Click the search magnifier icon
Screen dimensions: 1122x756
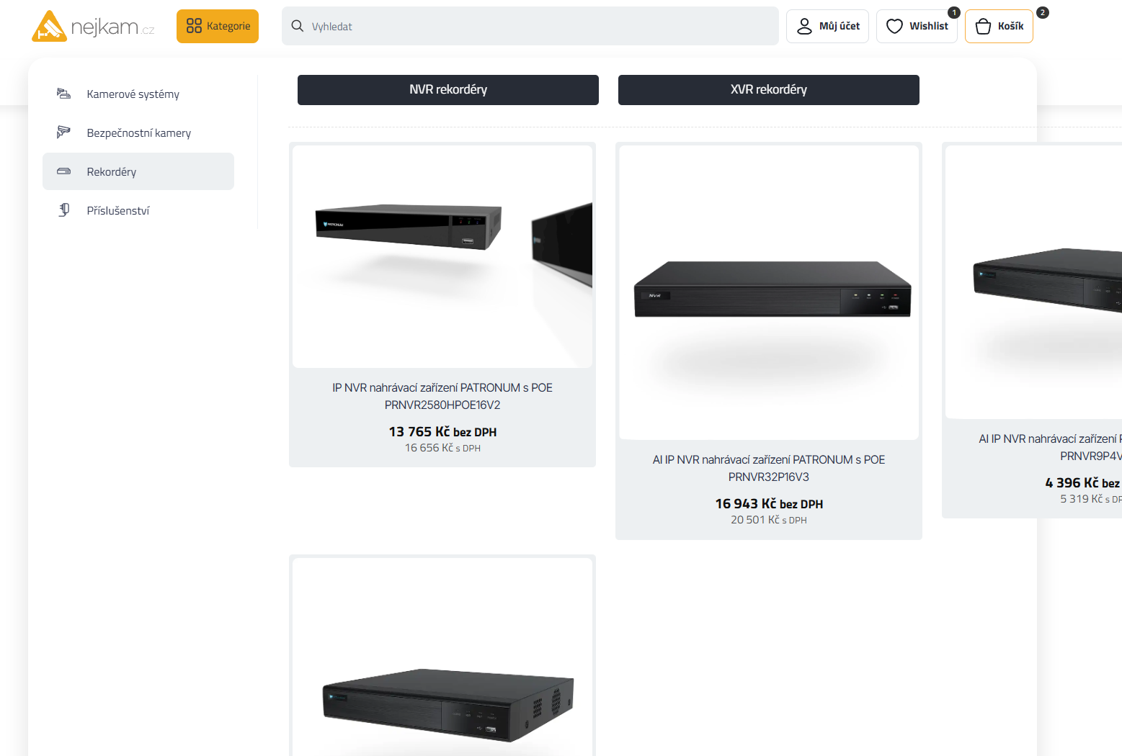pyautogui.click(x=297, y=26)
